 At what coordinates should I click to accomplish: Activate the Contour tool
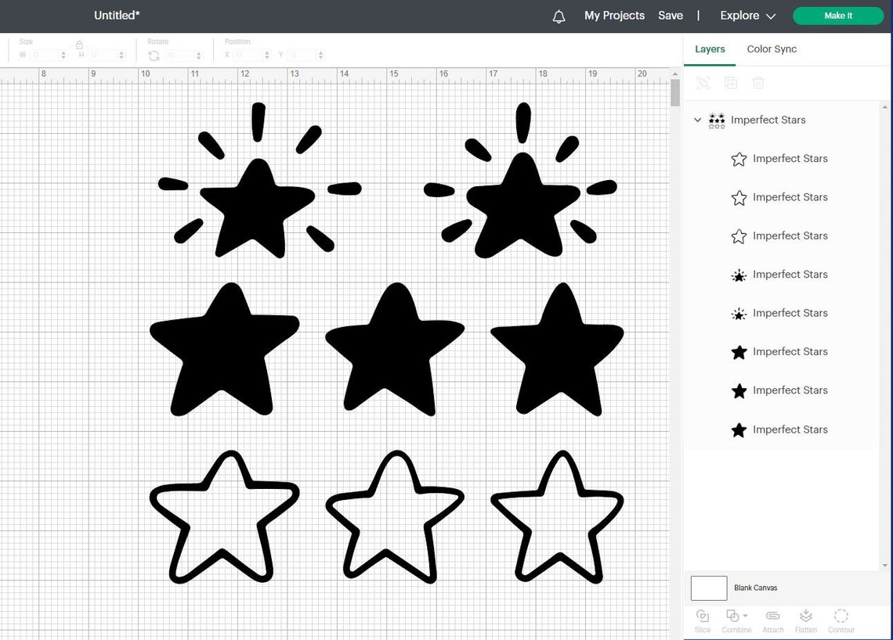[x=841, y=620]
